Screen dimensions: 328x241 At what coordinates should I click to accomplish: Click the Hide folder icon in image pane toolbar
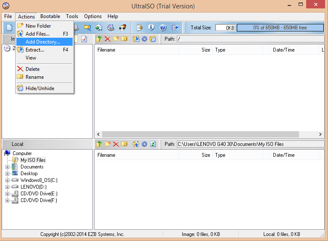[x=153, y=39]
